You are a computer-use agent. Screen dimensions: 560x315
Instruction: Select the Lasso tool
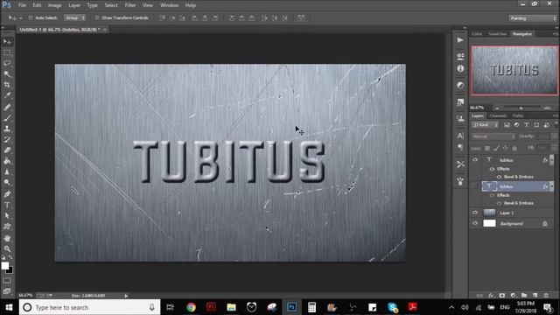click(x=7, y=63)
